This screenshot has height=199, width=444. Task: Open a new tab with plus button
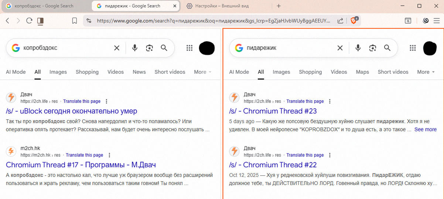(279, 6)
